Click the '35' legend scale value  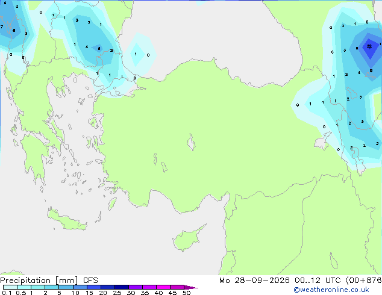[145, 293]
